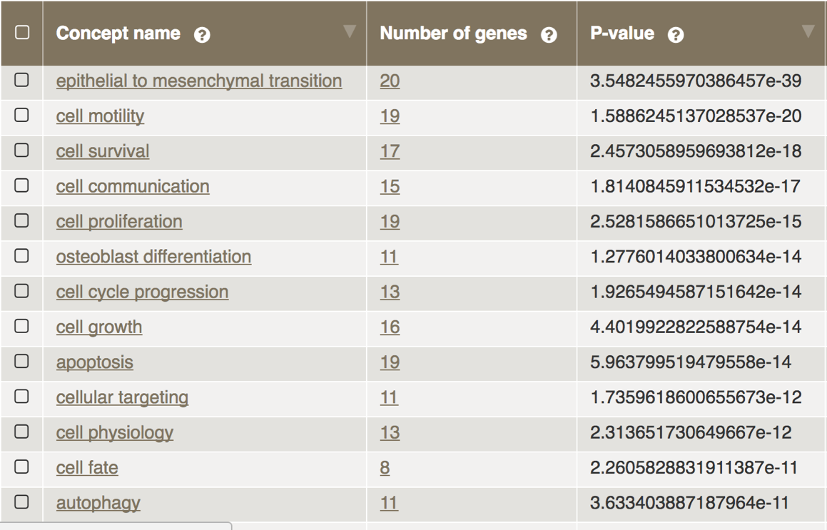Toggle the select-all checkbox in header
The image size is (827, 530).
click(22, 33)
